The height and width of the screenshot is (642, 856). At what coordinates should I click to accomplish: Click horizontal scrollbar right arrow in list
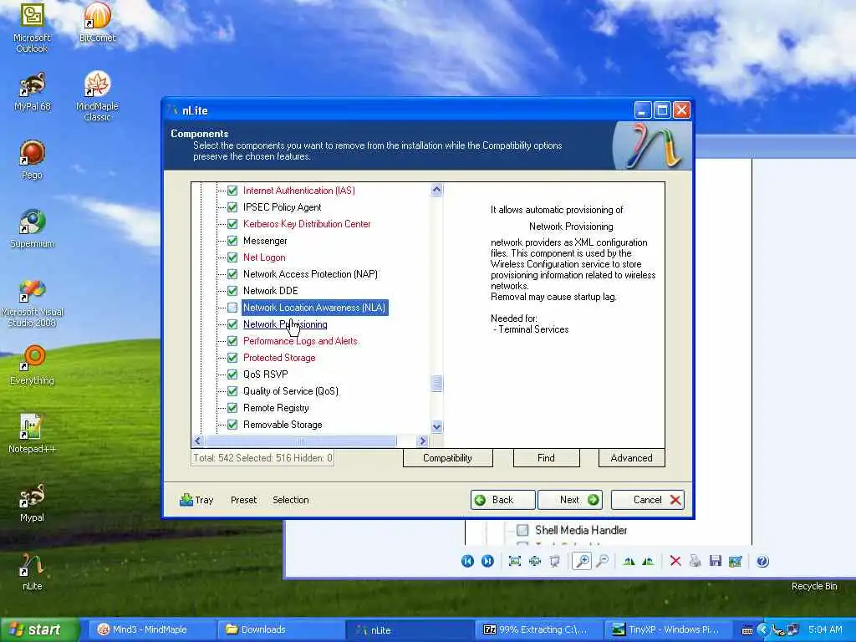point(422,441)
